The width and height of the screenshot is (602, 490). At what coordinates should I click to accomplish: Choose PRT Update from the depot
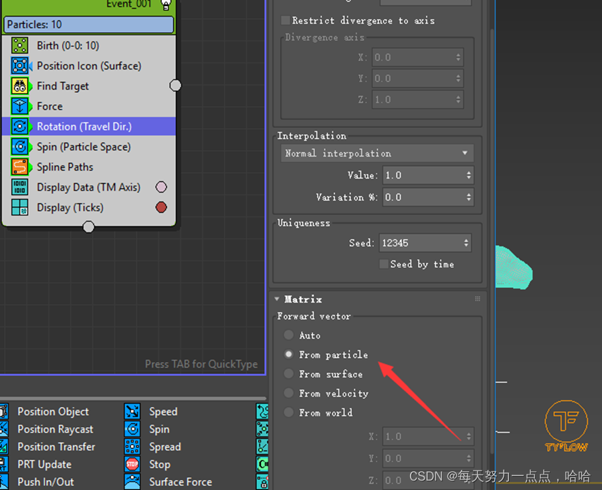point(45,465)
